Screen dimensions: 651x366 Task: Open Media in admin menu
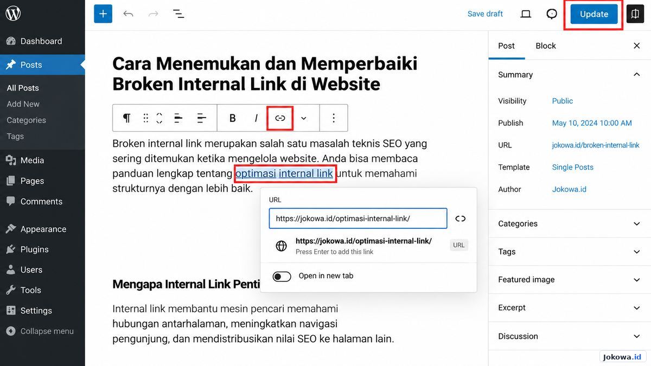click(42, 160)
